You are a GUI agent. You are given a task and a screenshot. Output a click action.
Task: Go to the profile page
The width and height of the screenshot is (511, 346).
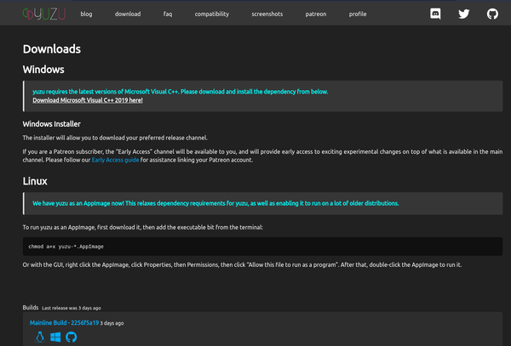(358, 14)
